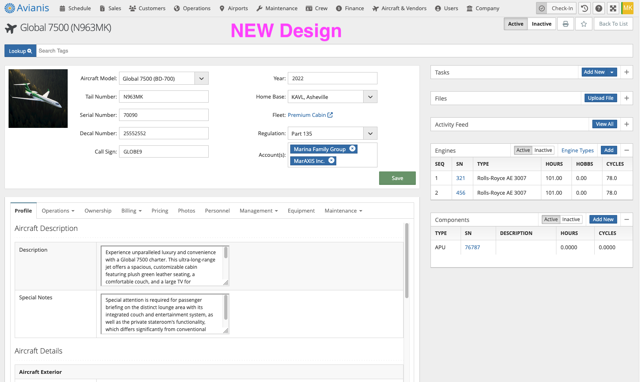Open APU component serial 76787
The width and height of the screenshot is (640, 382).
[472, 248]
